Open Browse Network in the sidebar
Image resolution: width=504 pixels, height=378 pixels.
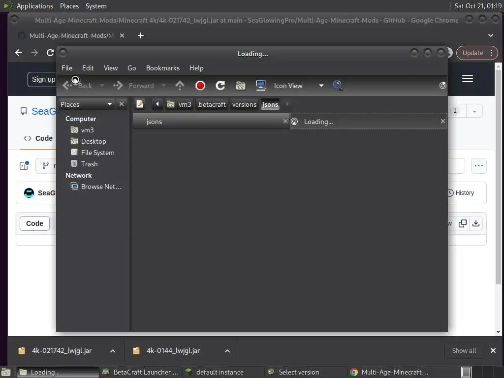[x=101, y=187]
